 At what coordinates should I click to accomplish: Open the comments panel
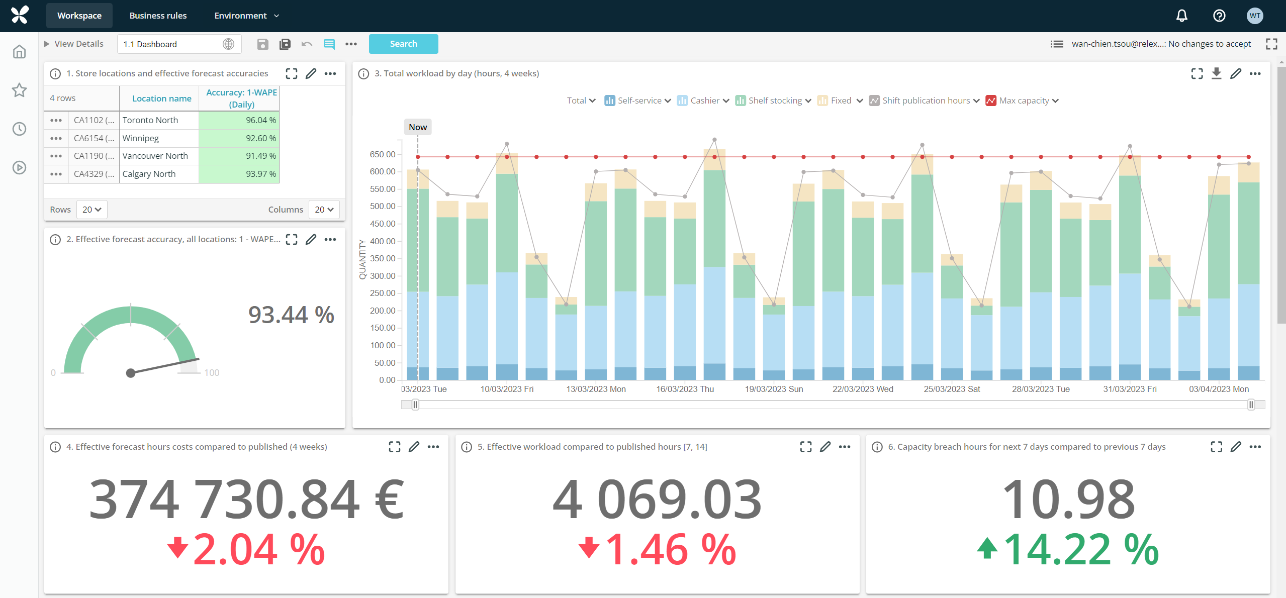point(329,44)
